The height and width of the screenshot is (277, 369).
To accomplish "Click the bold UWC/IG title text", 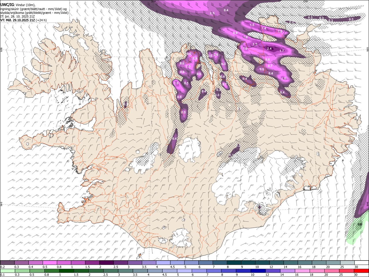I will point(7,4).
